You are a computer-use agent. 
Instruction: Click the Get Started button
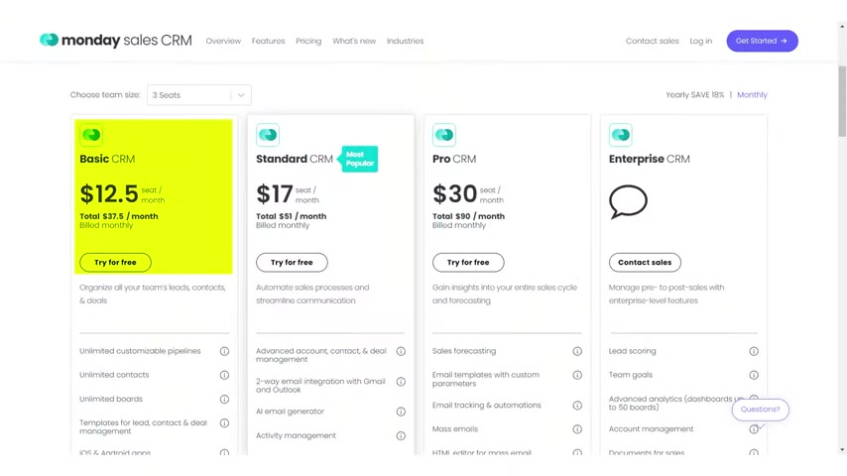click(762, 41)
